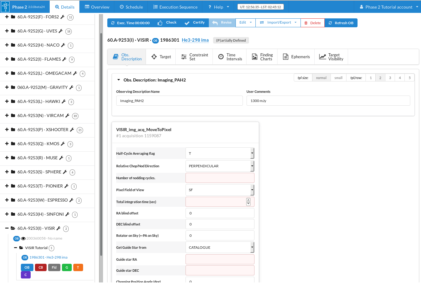Screen dimensions: 421x299
Task: Click the Number of nodding cycles field
Action: 220,178
